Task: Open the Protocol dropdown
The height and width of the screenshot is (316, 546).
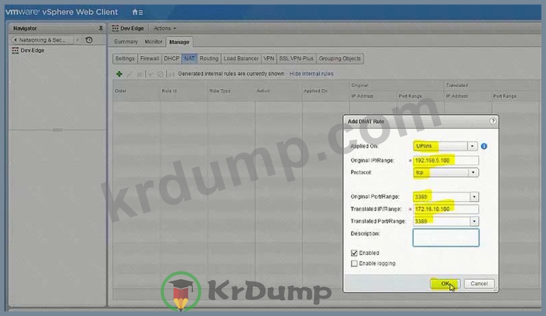Action: pos(473,172)
